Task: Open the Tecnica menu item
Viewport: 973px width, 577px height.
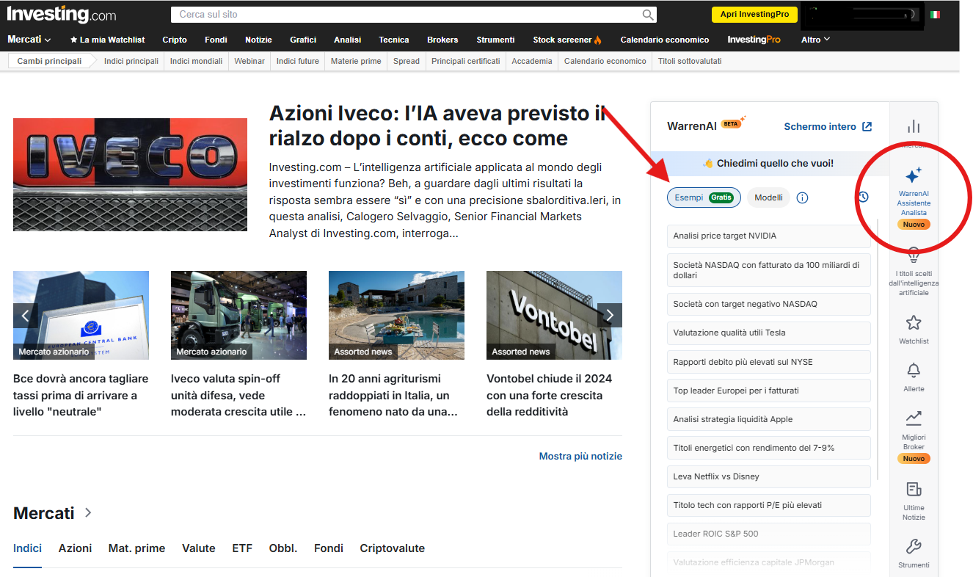Action: click(394, 40)
